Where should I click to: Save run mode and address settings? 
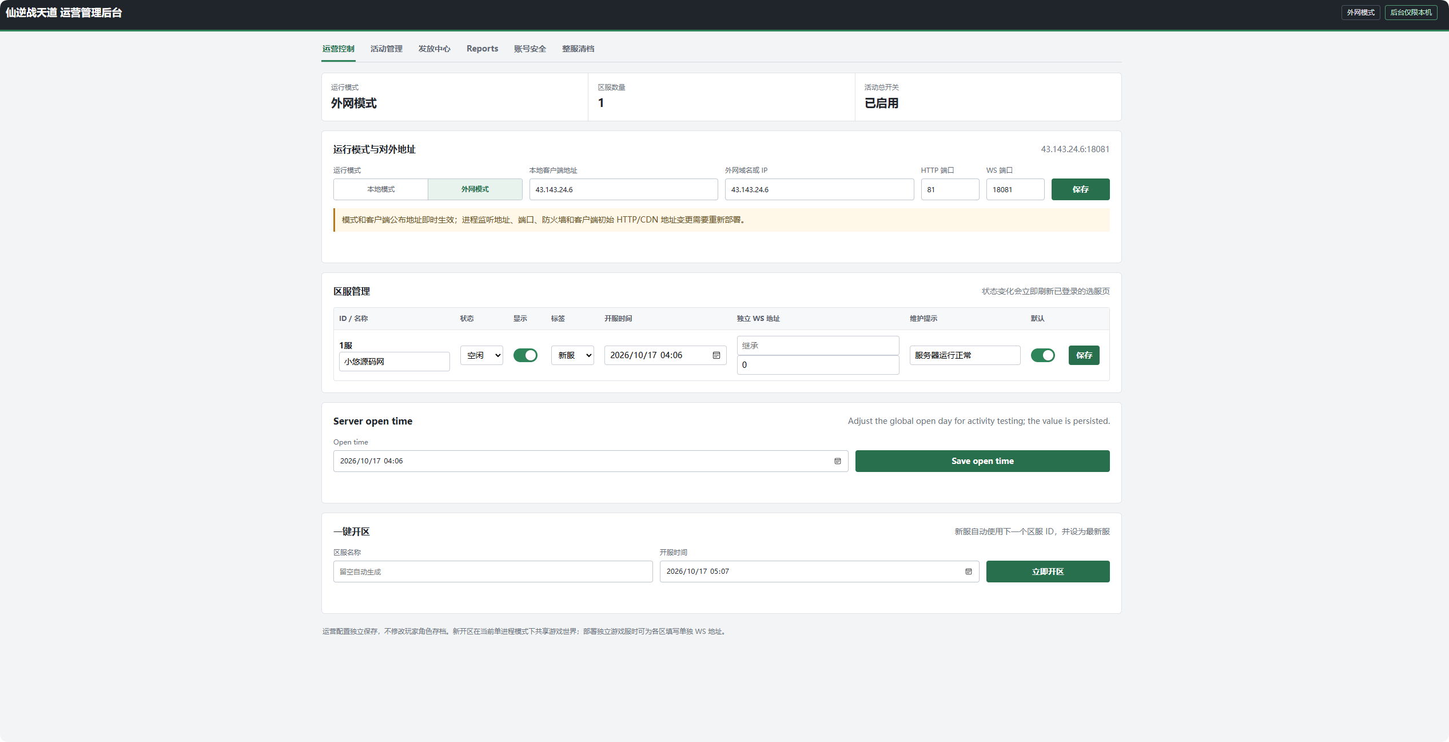[1080, 189]
